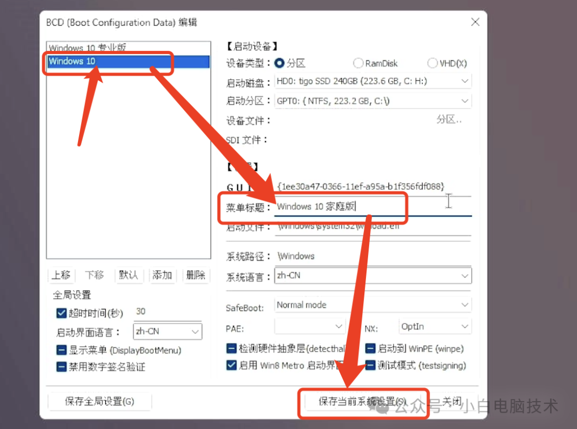Select the VHD(X) device type option
Screen dimensions: 577x429
(x=432, y=63)
